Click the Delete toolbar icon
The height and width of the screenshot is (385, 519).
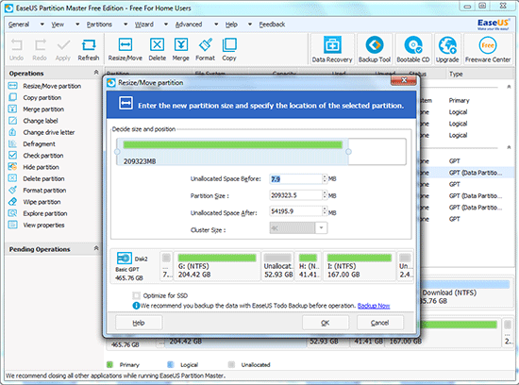158,50
